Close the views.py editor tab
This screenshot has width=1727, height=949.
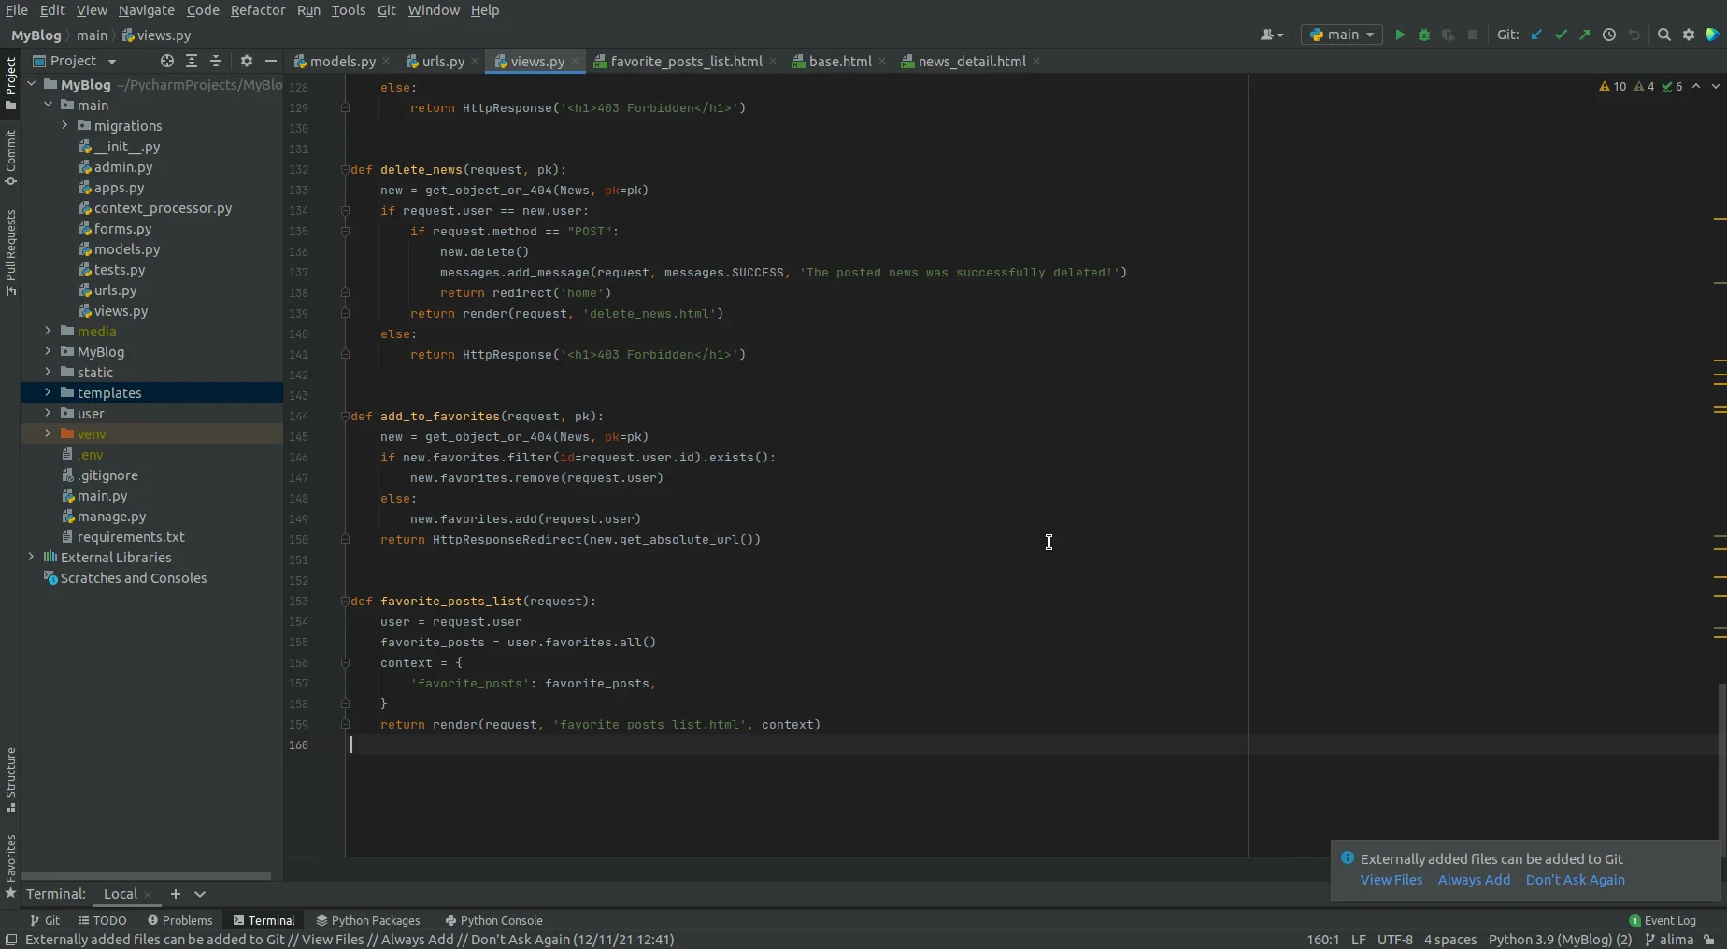click(x=575, y=61)
